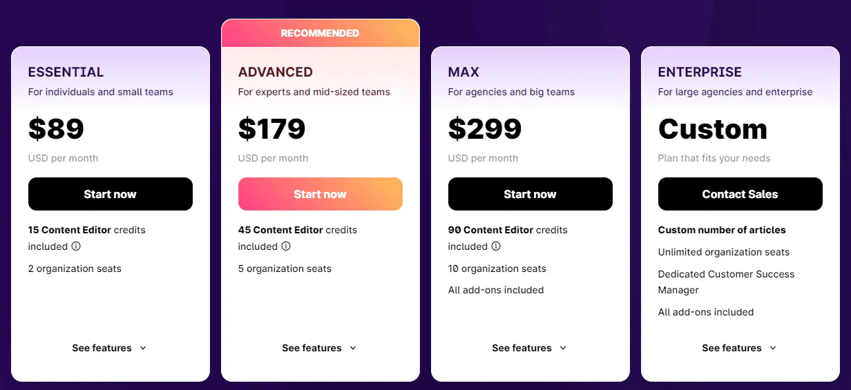Start now with the Essential $89 plan
This screenshot has height=390, width=851.
111,194
